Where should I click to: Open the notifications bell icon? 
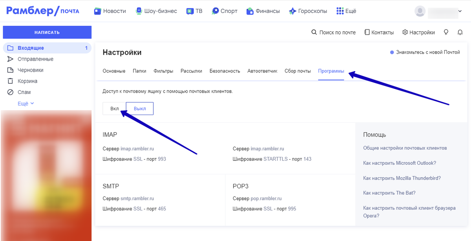coord(460,32)
